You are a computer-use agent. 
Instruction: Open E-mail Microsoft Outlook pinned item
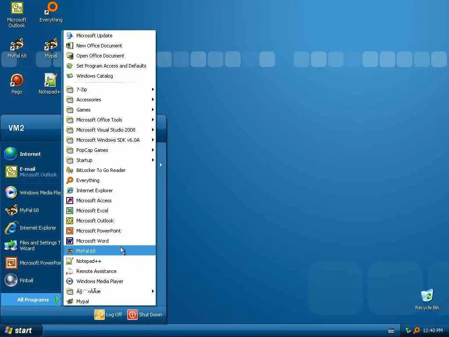[x=32, y=172]
